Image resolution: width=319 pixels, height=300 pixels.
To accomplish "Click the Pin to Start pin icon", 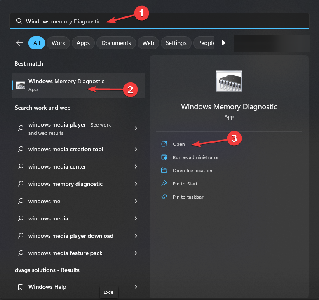I will (x=164, y=183).
